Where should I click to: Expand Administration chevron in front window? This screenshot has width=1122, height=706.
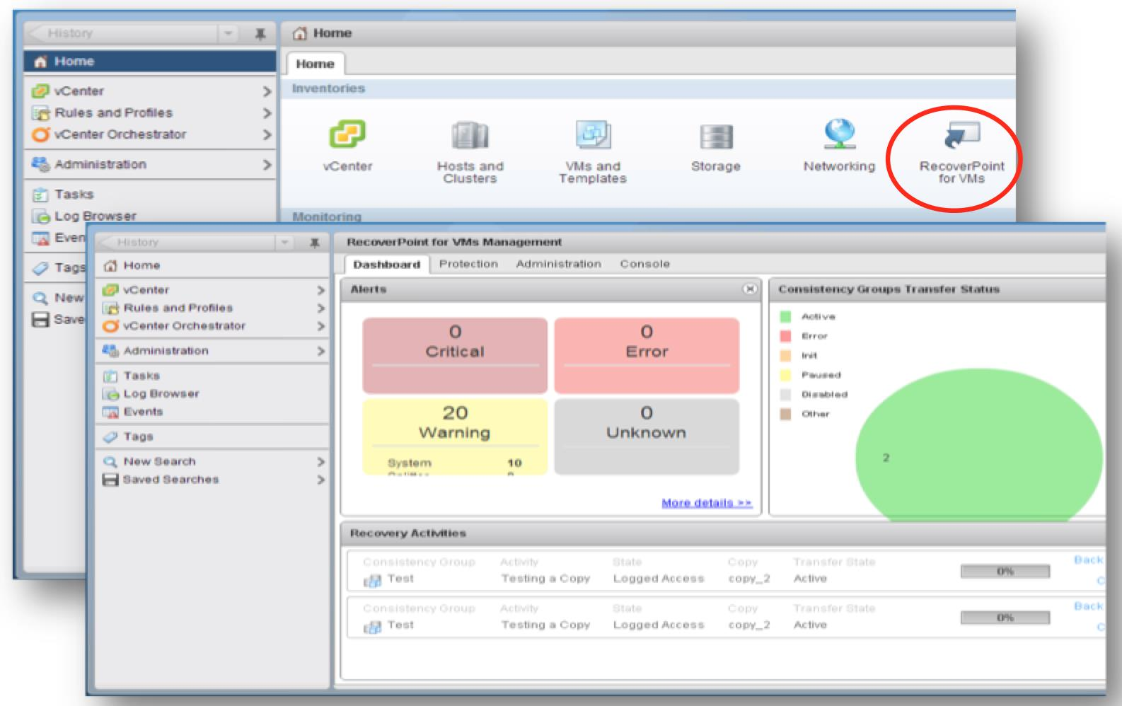point(320,351)
